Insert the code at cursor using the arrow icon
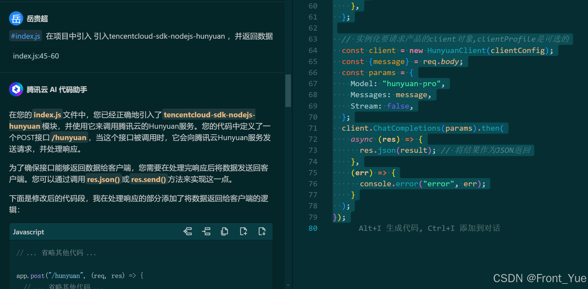The image size is (588, 289). tap(206, 231)
